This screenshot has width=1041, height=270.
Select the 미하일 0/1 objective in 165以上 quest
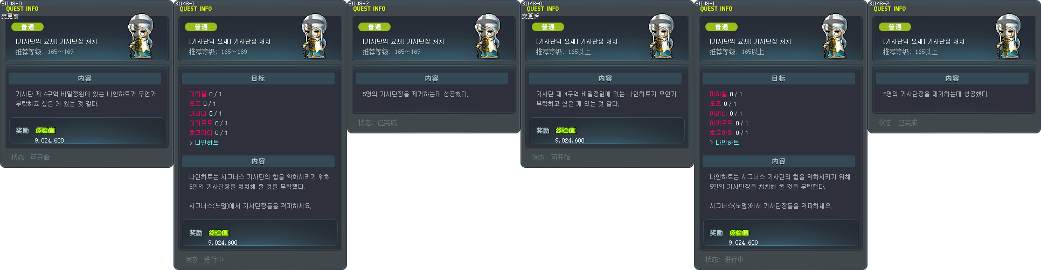(x=726, y=94)
